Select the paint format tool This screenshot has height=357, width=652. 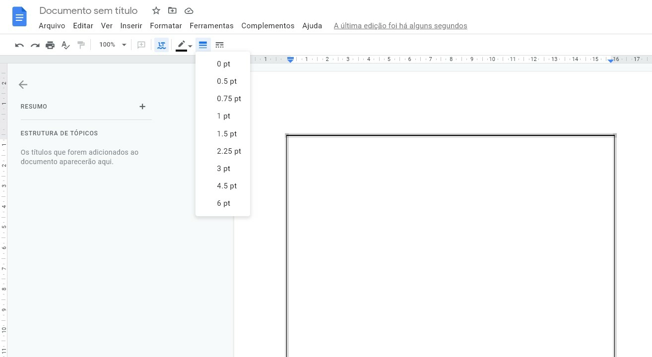pyautogui.click(x=81, y=45)
